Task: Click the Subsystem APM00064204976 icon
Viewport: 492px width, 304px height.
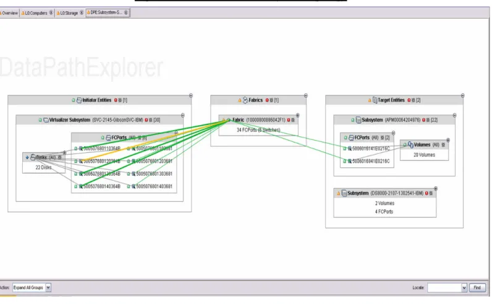Action: pos(358,120)
